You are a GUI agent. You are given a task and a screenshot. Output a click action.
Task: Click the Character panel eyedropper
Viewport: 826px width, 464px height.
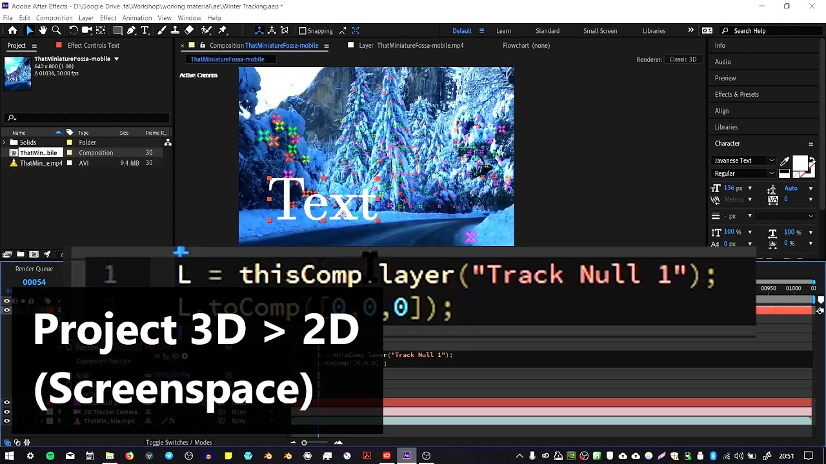tap(785, 161)
